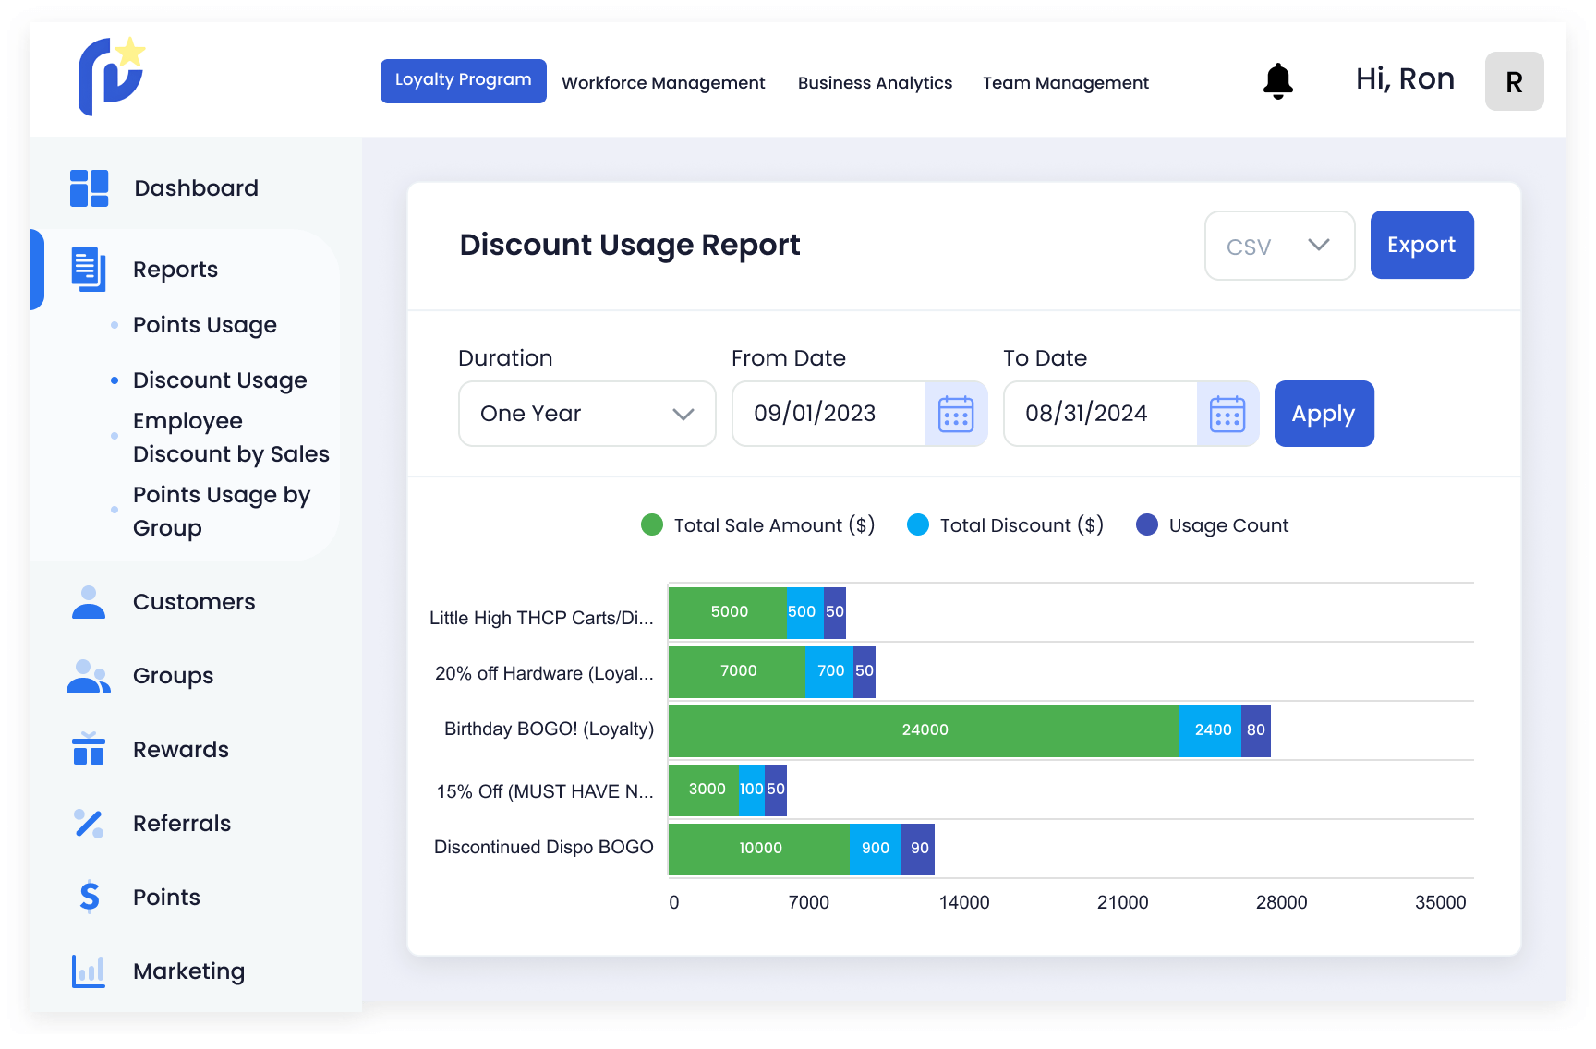Open the To Date calendar picker
This screenshot has width=1596, height=1049.
[x=1227, y=414]
